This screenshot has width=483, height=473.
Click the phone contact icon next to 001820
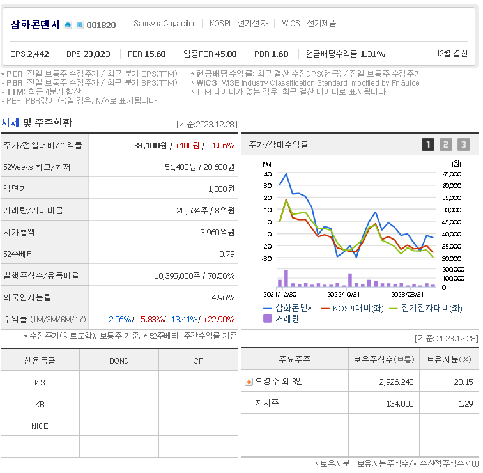[x=79, y=25]
